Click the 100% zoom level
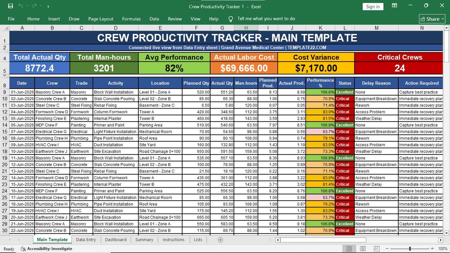 (443, 249)
